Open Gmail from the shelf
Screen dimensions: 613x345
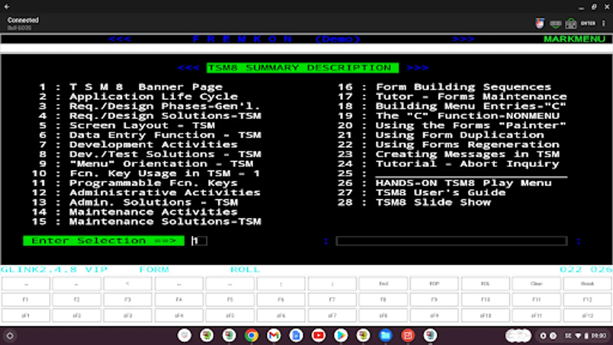click(274, 336)
